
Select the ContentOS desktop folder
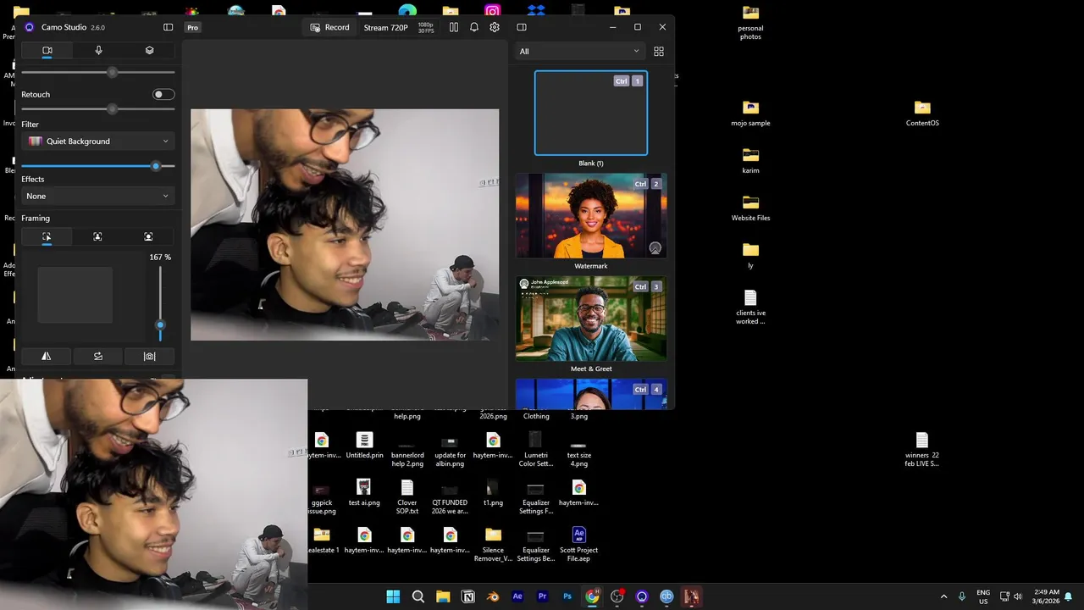922,114
